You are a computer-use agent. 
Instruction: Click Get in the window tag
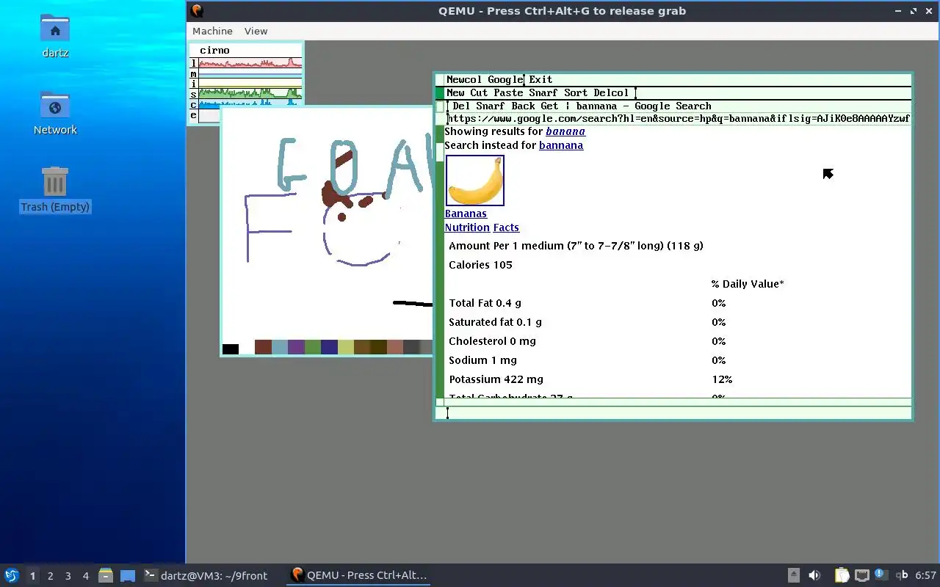pos(549,106)
